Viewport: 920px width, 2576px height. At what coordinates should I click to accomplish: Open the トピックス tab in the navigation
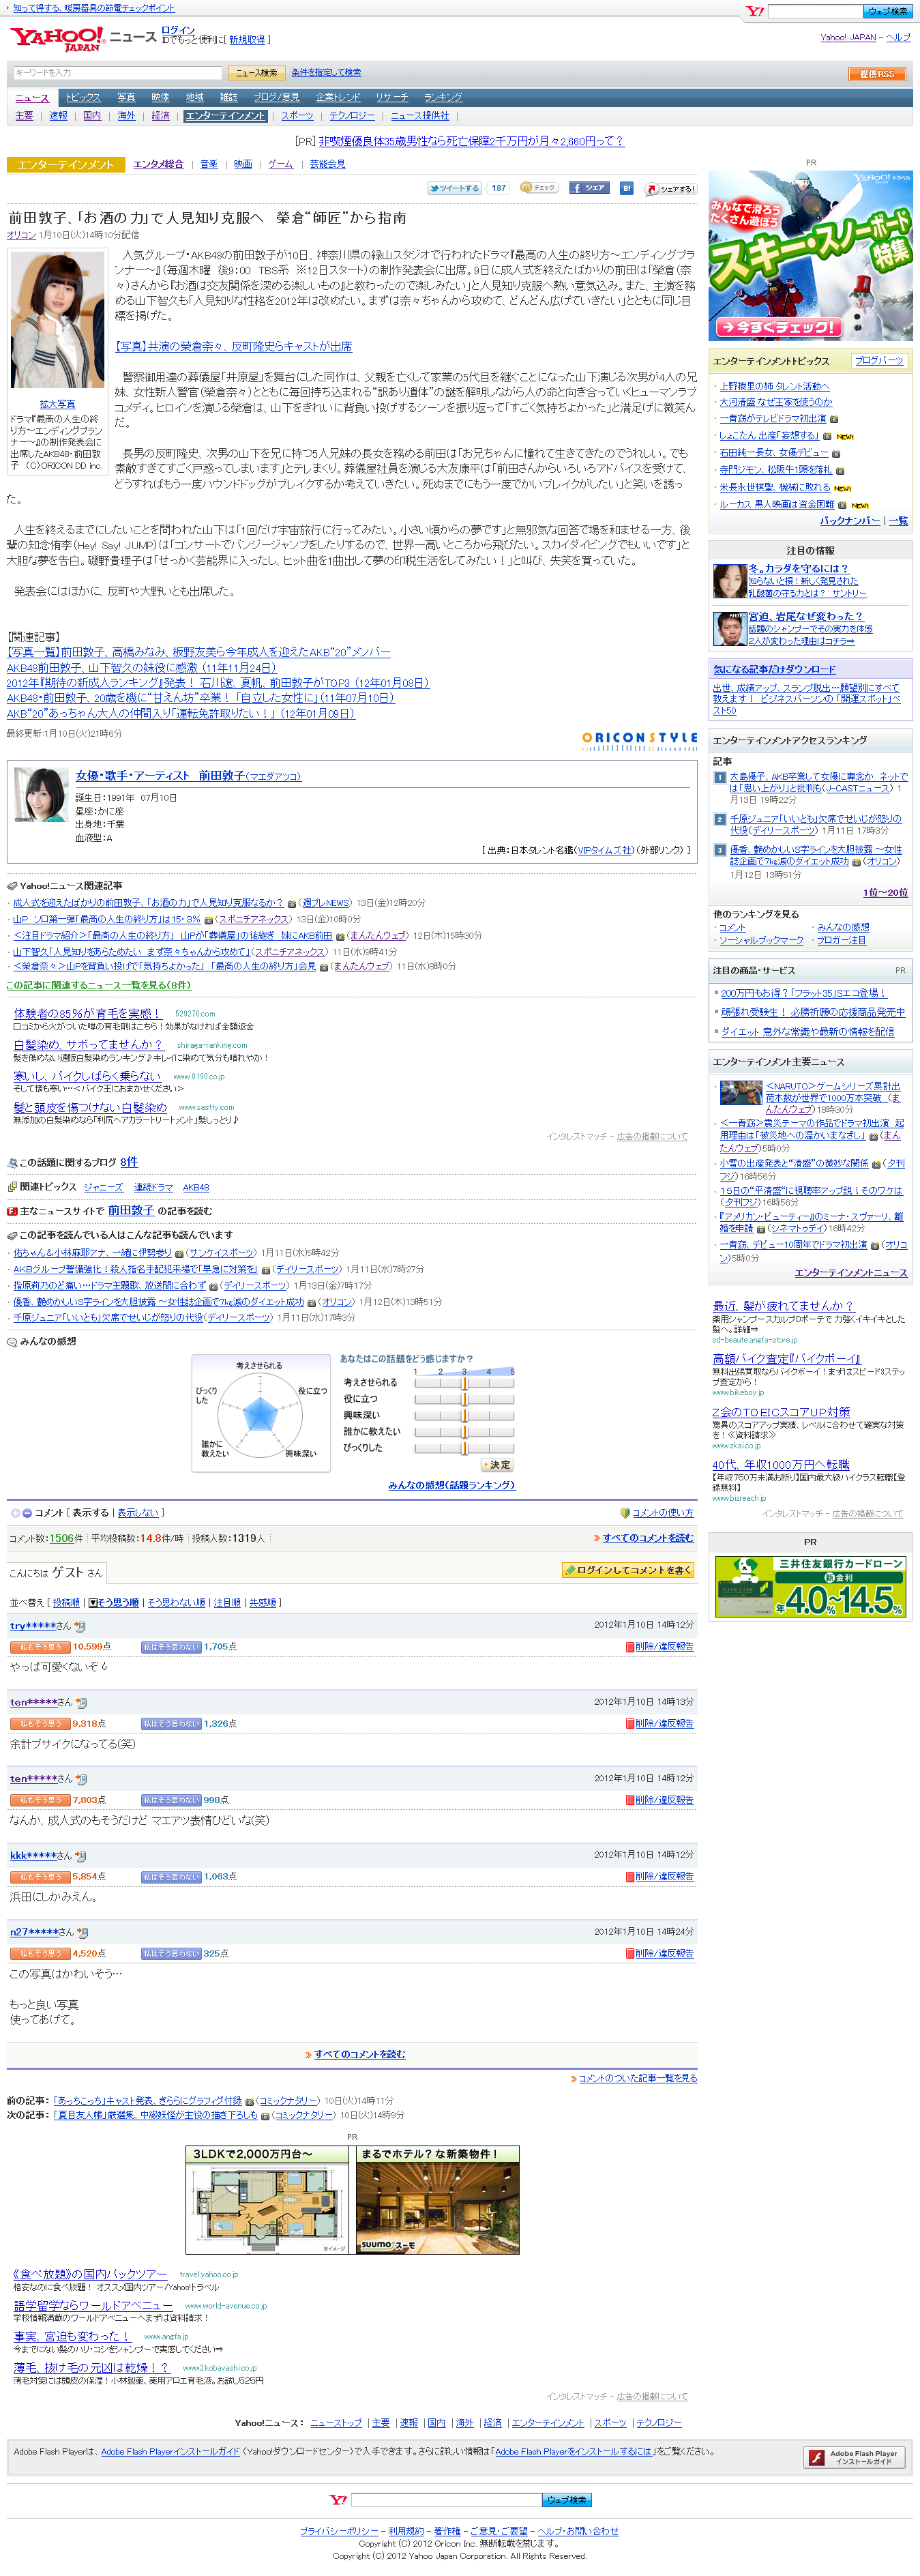pos(83,97)
